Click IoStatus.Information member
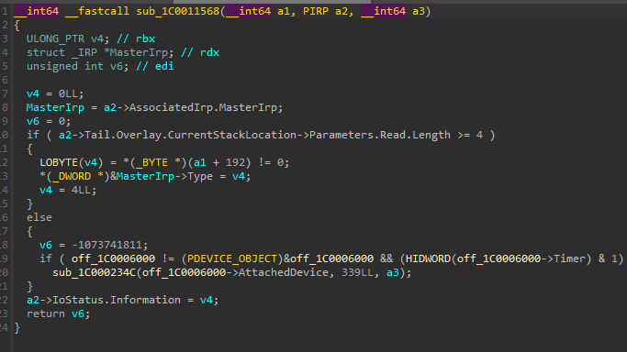This screenshot has height=352, width=627. 117,300
